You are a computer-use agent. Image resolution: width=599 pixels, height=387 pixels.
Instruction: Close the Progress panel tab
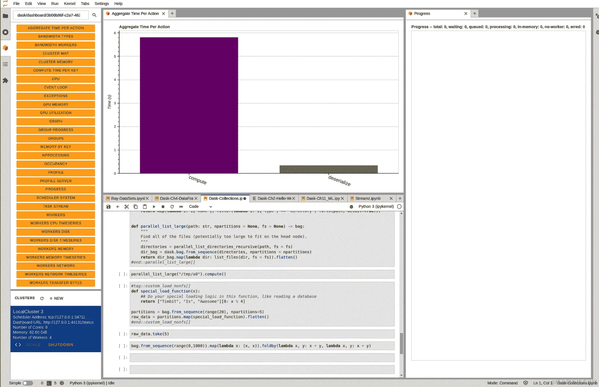(x=466, y=13)
